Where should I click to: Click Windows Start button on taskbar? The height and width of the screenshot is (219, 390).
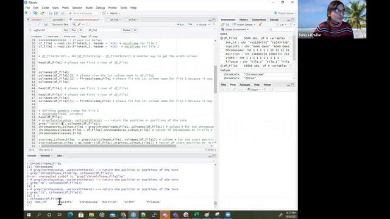pos(29,215)
